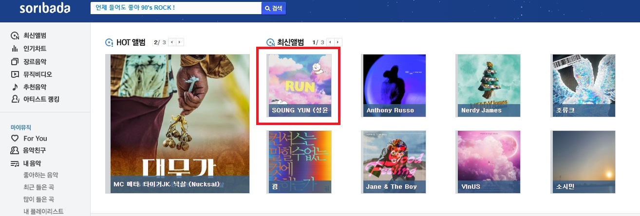Click the 내 음악 playlist icon
Viewport: 640px width, 216px height.
(15, 163)
